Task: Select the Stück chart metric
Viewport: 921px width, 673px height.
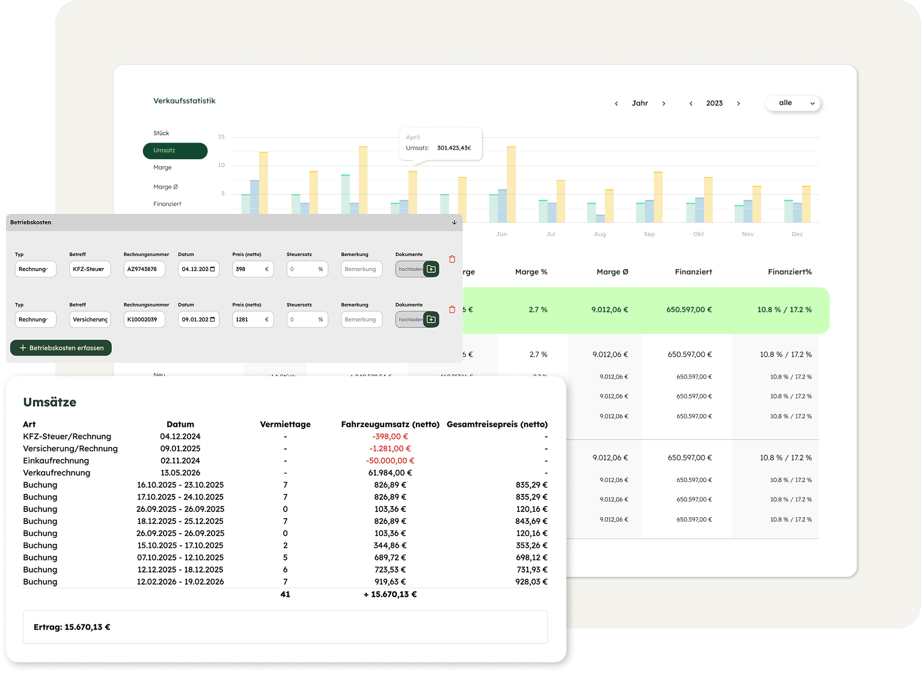Action: pos(161,133)
